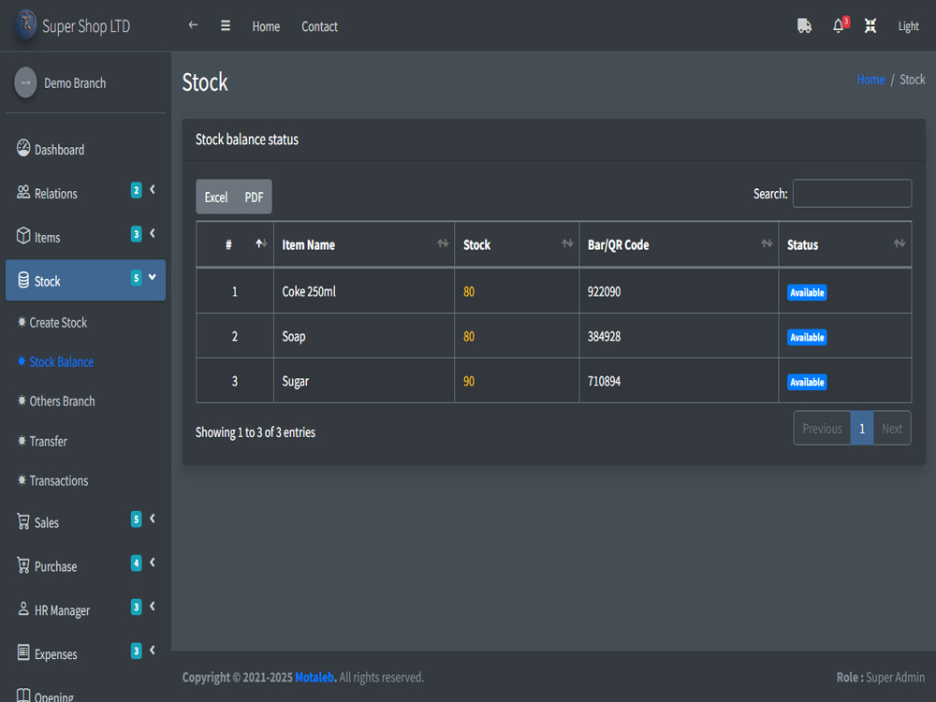
Task: Switch to Light theme
Action: click(908, 26)
